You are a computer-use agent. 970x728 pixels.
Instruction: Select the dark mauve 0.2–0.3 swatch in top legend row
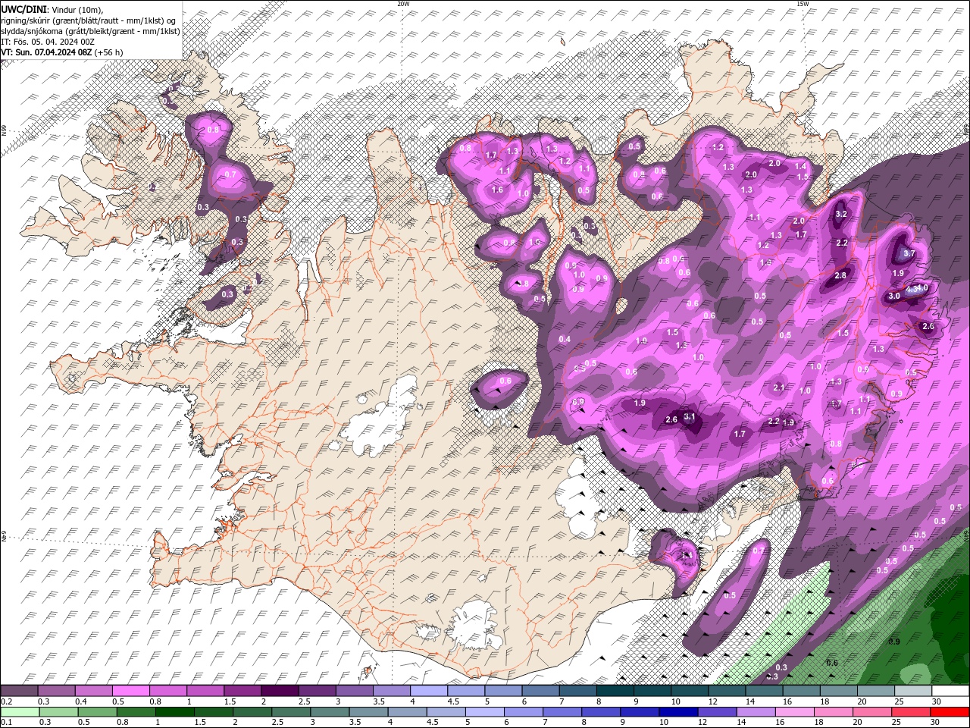pos(20,691)
